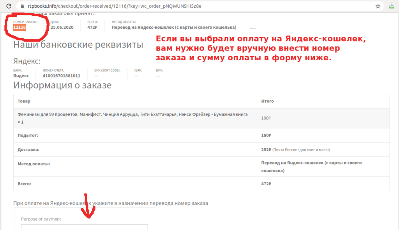Select the highlighted order number 12116
The width and height of the screenshot is (399, 230).
(x=19, y=28)
